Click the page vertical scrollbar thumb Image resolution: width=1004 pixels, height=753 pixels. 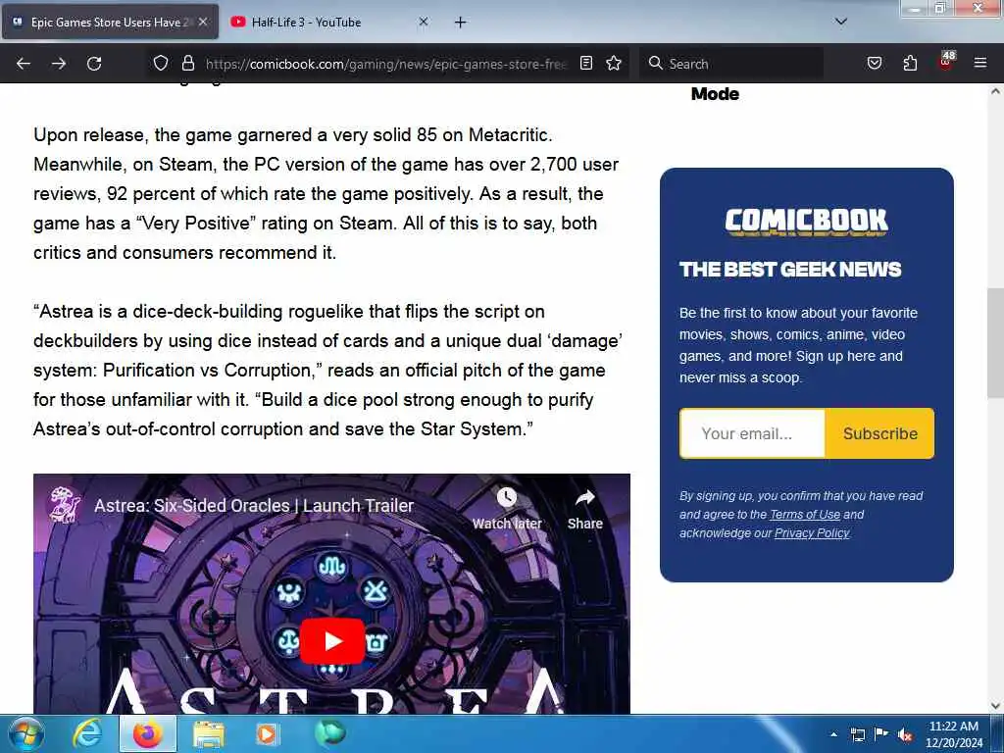[x=995, y=342]
